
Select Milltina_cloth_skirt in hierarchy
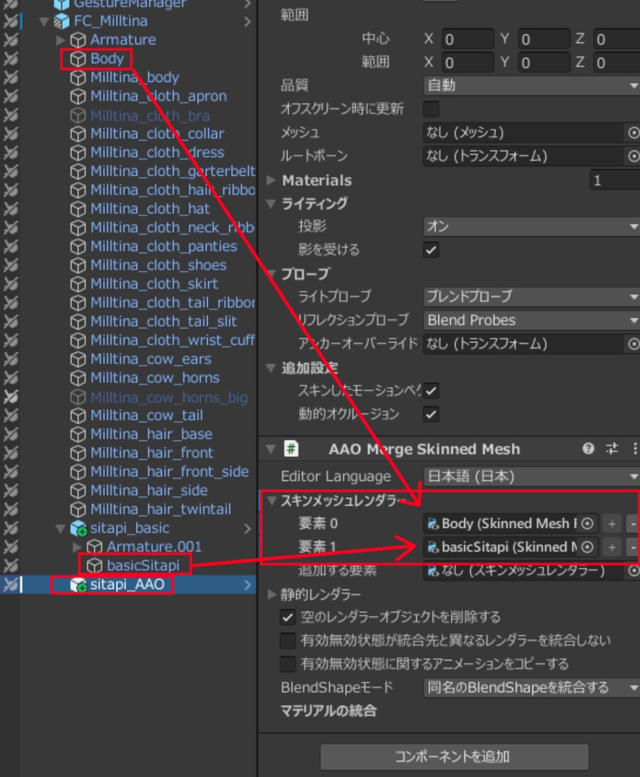pos(154,284)
